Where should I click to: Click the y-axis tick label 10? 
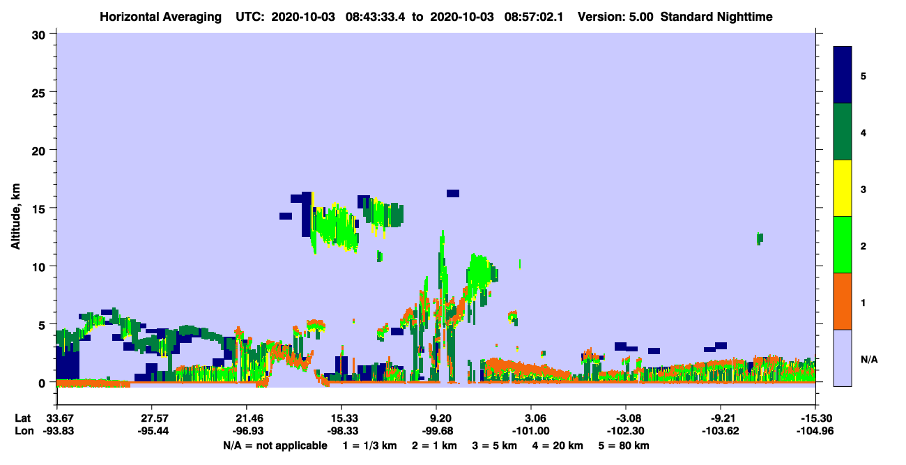coord(40,266)
